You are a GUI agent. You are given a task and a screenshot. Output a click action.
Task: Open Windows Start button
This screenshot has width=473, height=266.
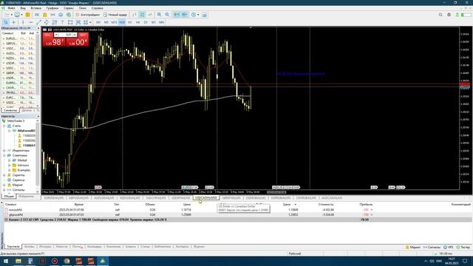click(6, 261)
